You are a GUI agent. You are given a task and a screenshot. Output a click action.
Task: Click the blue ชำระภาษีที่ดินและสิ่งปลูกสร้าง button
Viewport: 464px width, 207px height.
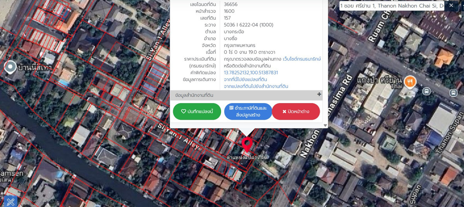(248, 112)
